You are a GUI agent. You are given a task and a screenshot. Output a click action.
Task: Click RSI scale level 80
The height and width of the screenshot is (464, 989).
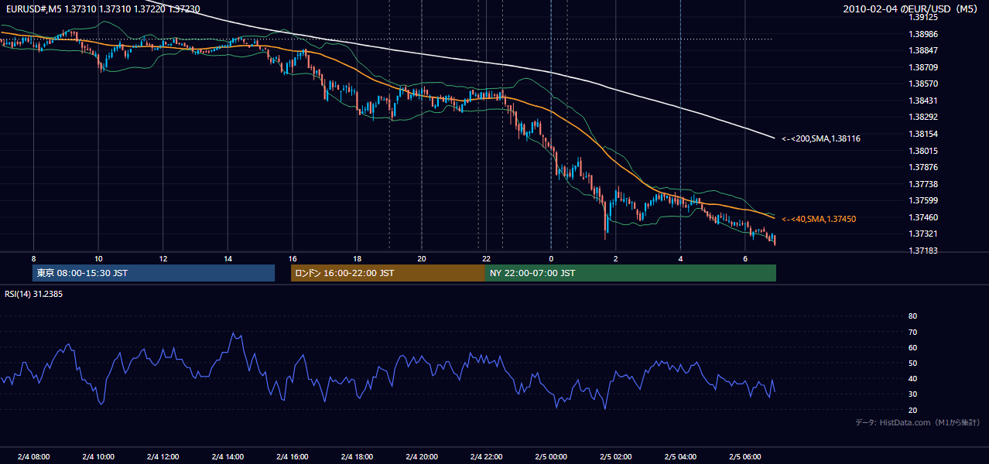point(912,316)
